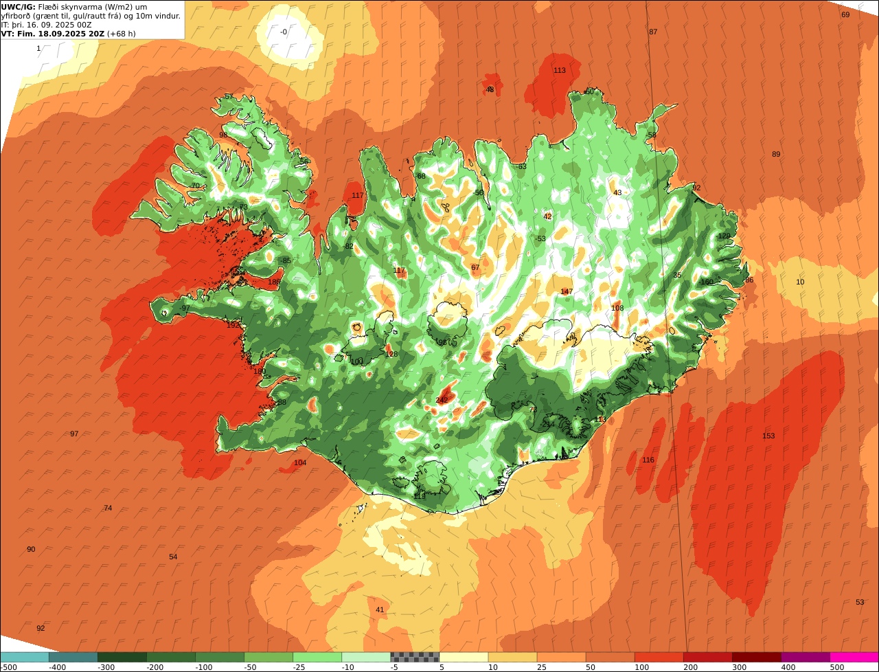
Task: Click the light green swatch between -25 and -10
Action: (x=317, y=657)
